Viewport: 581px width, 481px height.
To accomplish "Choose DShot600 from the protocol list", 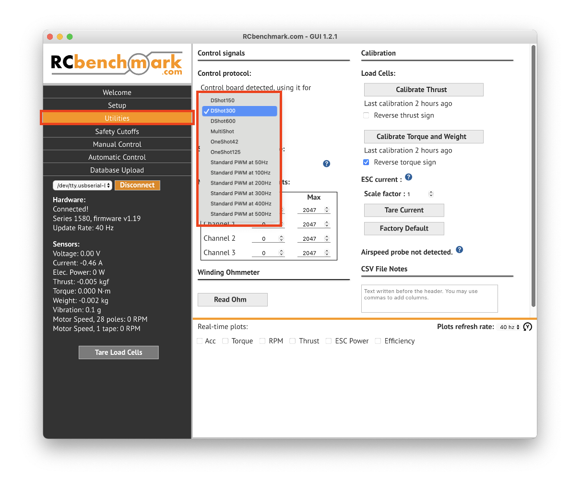I will point(223,121).
